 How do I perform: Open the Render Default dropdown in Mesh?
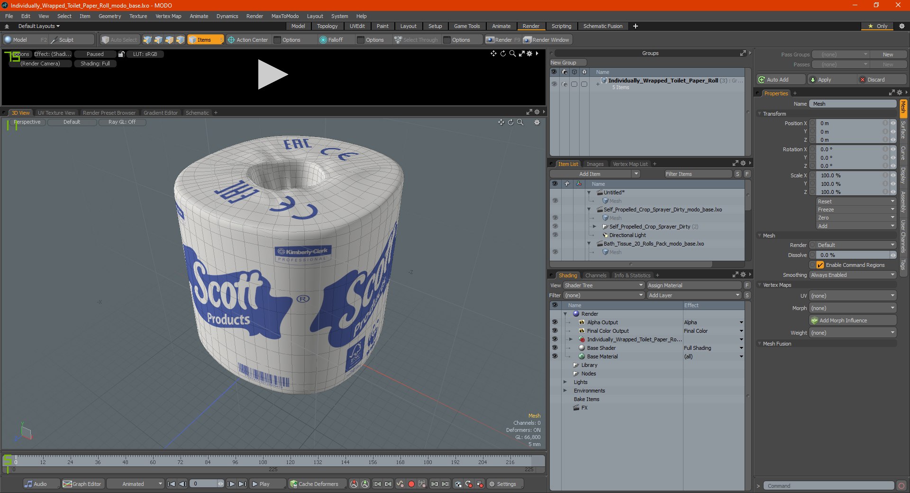(x=852, y=245)
